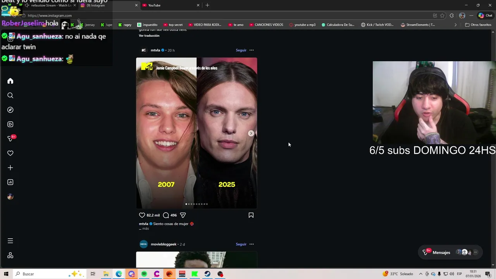Click the address bar URL

tap(50, 15)
